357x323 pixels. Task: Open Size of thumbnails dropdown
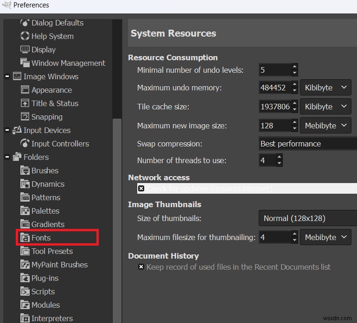pos(308,218)
